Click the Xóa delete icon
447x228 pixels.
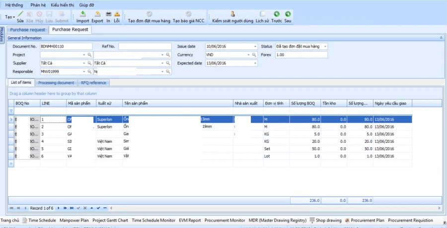[29, 14]
